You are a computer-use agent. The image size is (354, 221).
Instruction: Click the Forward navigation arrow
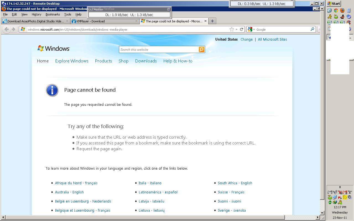click(x=13, y=29)
